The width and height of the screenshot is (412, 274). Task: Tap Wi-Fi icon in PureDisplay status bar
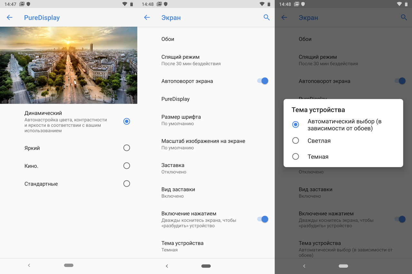coord(125,4)
